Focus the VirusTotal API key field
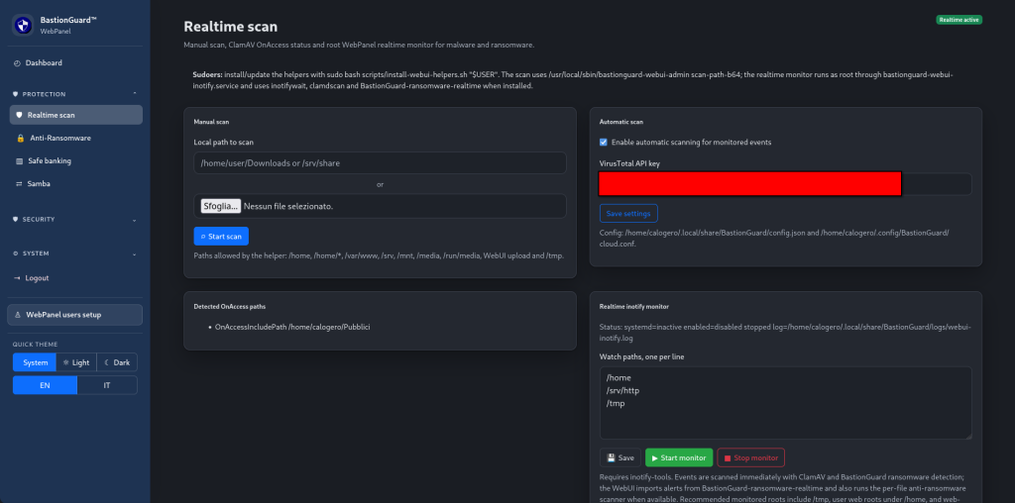 785,184
